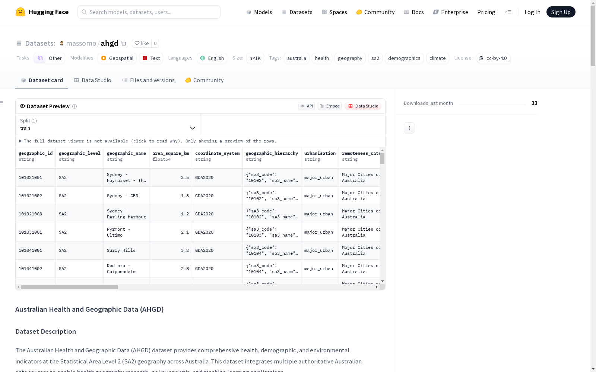
Task: Click table scroll right arrow
Action: click(377, 287)
